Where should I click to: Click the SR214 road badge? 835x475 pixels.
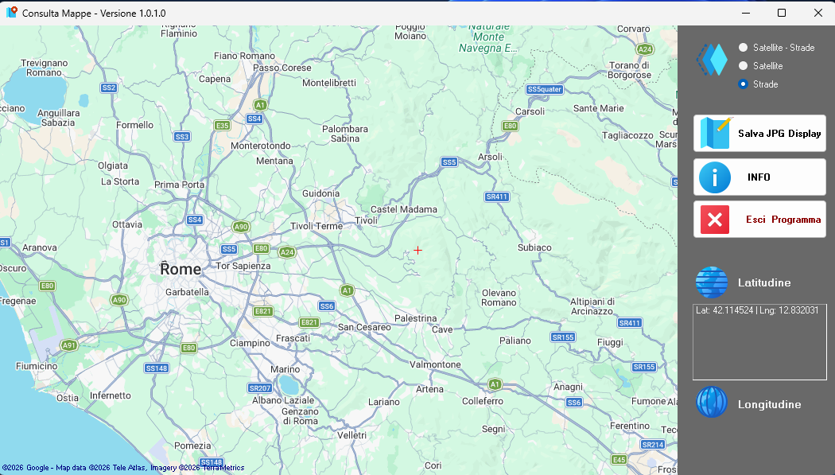[652, 444]
